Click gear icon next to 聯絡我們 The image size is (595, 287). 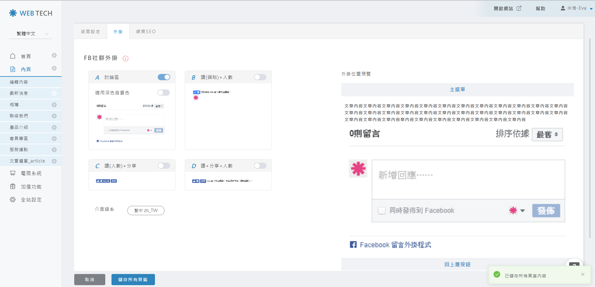tap(54, 116)
